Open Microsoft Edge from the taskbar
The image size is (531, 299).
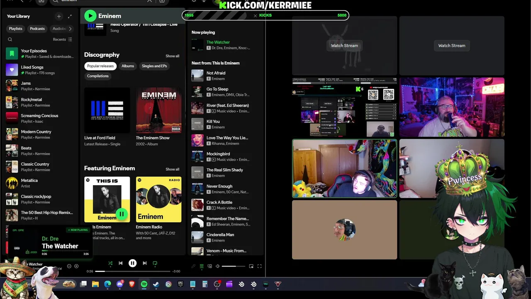click(108, 284)
